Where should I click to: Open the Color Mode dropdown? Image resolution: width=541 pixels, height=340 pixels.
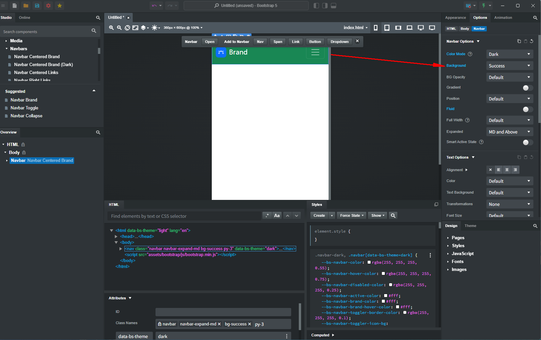click(x=510, y=54)
